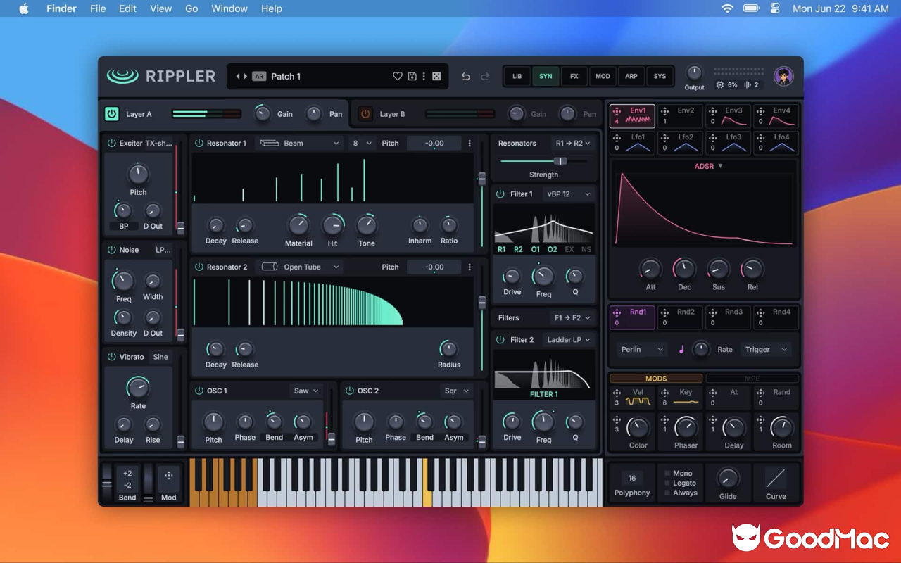This screenshot has height=563, width=901.
Task: Grab the Rnd1 modulation assign handle
Action: (x=617, y=312)
